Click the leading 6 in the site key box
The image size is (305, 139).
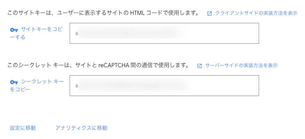pyautogui.click(x=77, y=34)
